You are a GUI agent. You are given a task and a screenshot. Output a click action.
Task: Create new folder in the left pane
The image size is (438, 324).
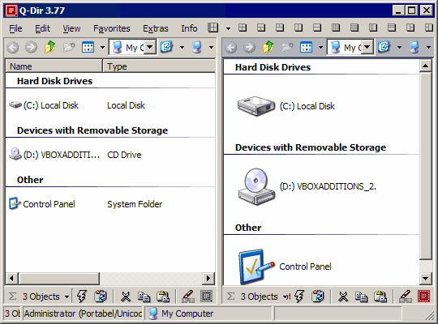69,48
